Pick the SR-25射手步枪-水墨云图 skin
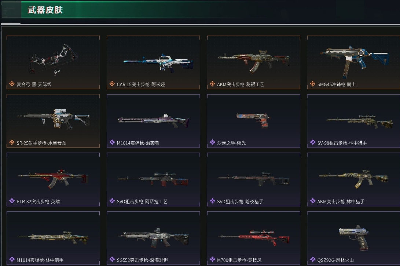 click(x=53, y=121)
